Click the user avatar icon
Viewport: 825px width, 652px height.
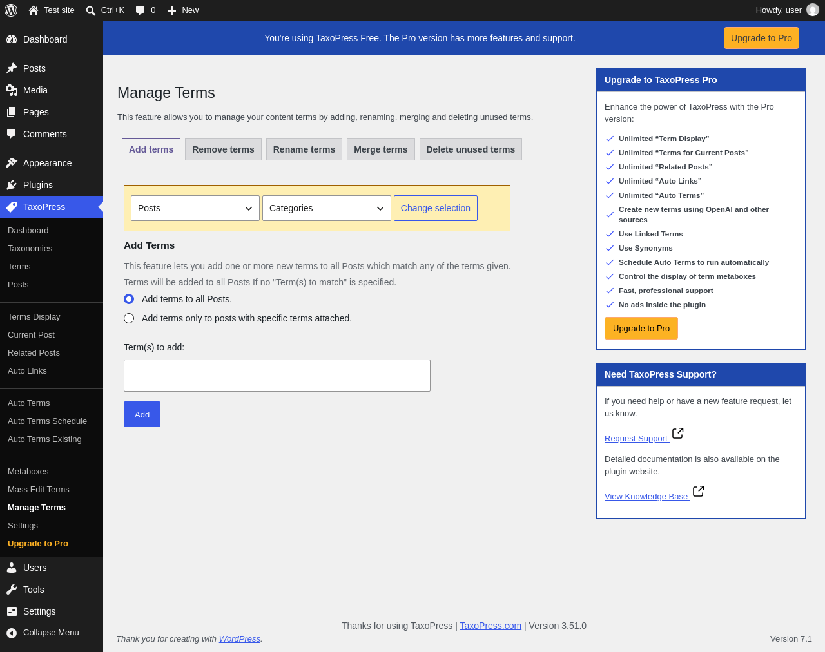[813, 10]
